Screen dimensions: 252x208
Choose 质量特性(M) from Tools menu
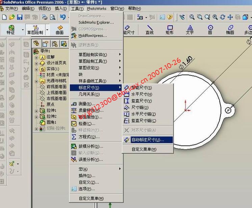click(96, 110)
